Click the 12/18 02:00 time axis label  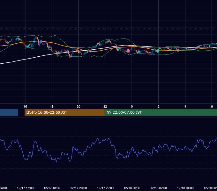(x=159, y=188)
